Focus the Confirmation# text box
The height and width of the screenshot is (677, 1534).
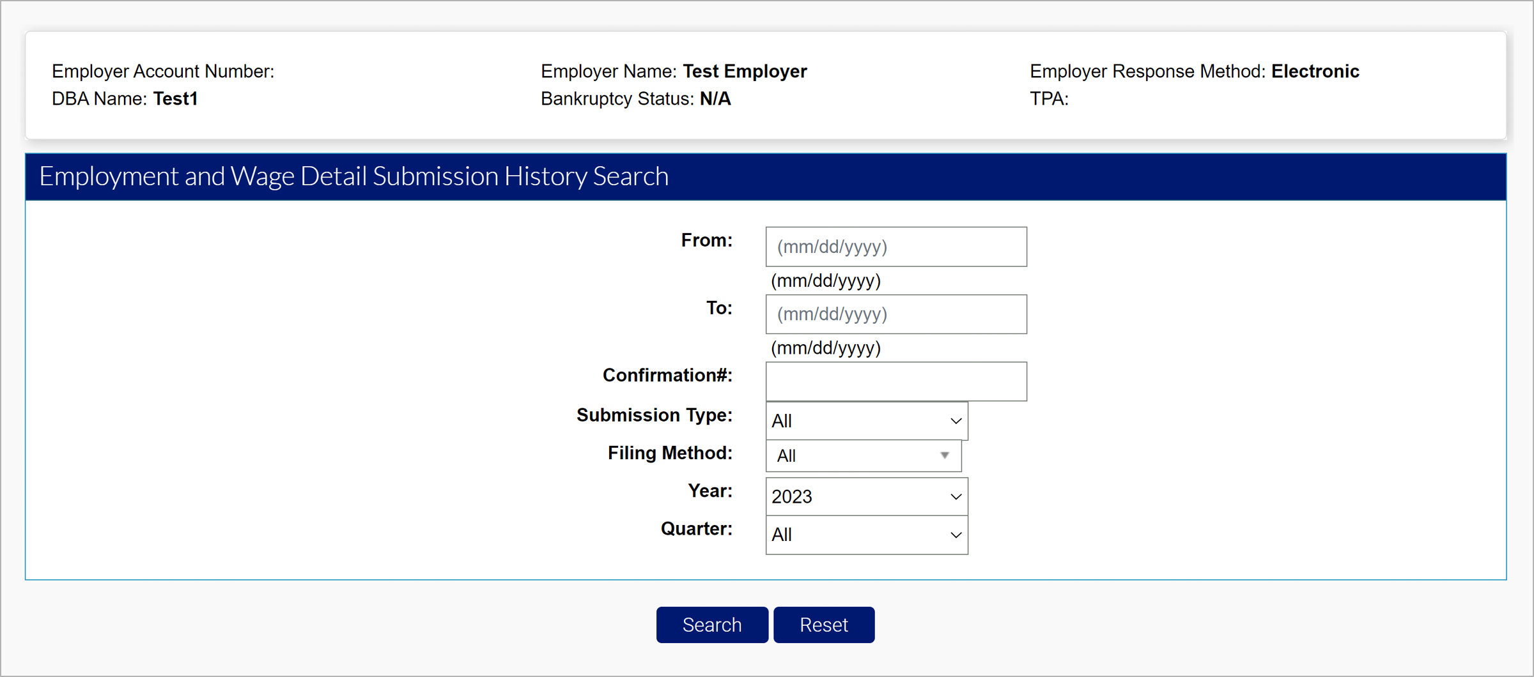(x=895, y=381)
